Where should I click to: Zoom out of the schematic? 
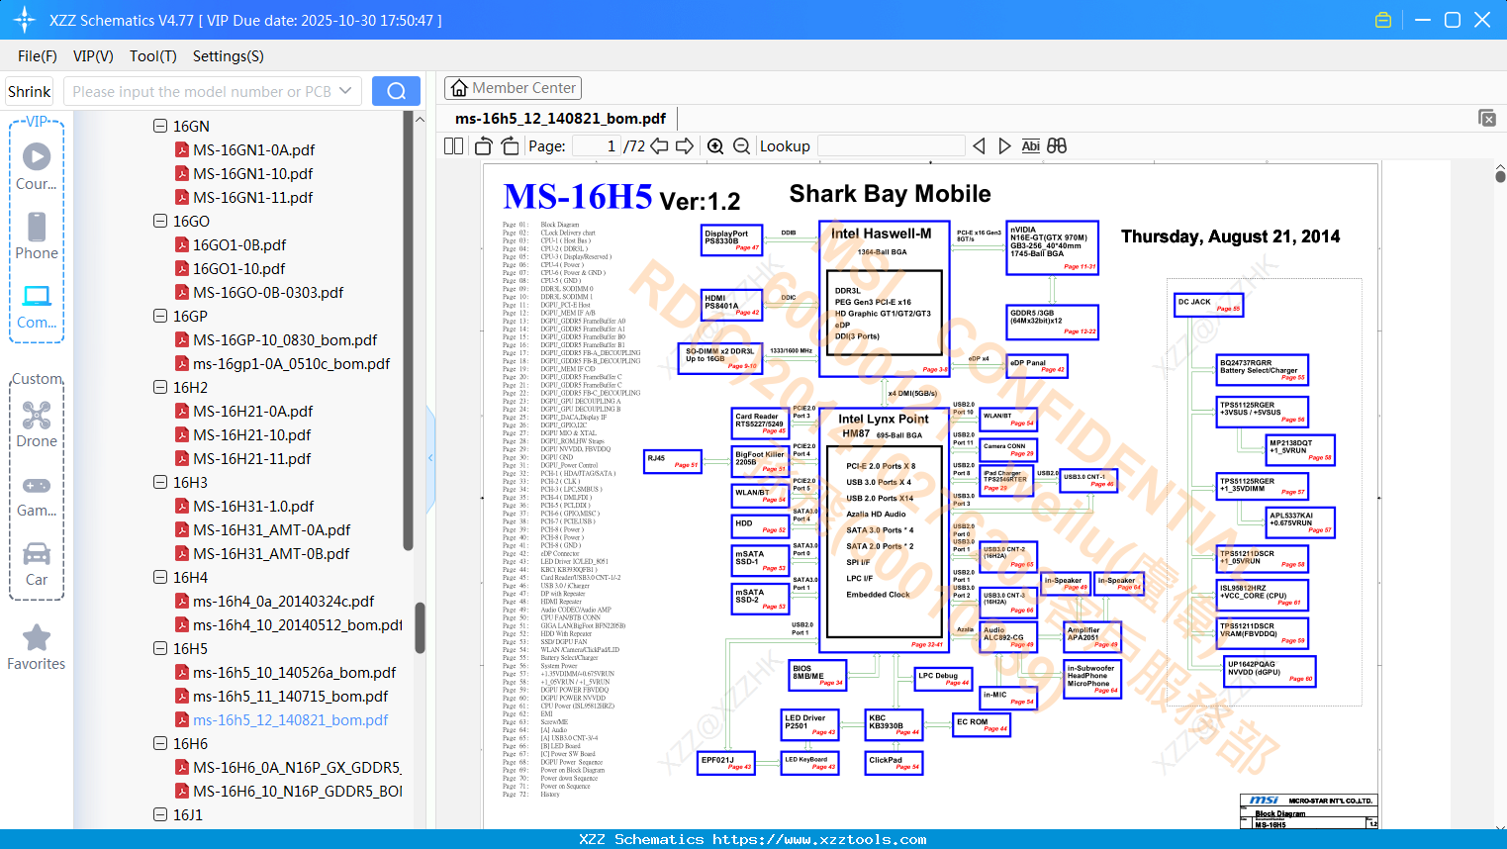point(741,146)
